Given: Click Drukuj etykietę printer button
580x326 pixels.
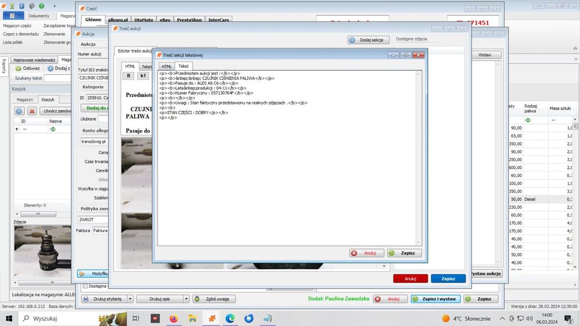Looking at the screenshot, I should click(104, 299).
